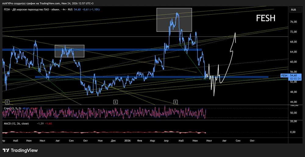Click the 76,00 level on price axis
Image resolution: width=305 pixels, height=157 pixels.
click(x=293, y=22)
